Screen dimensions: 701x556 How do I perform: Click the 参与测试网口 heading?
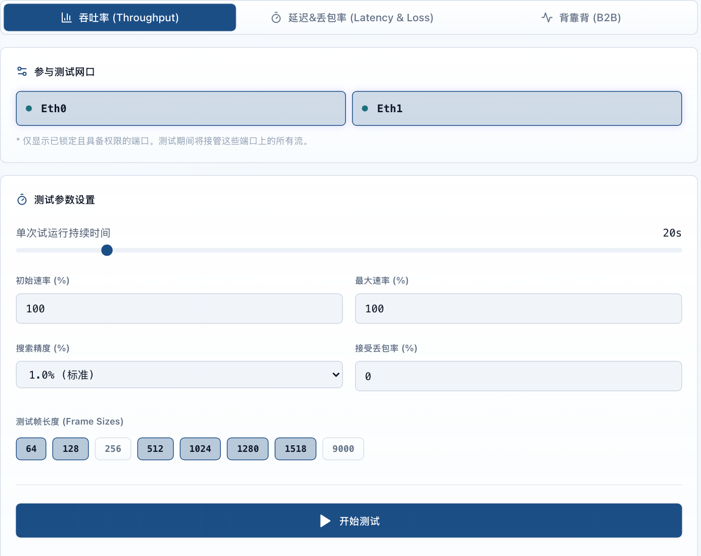[65, 72]
